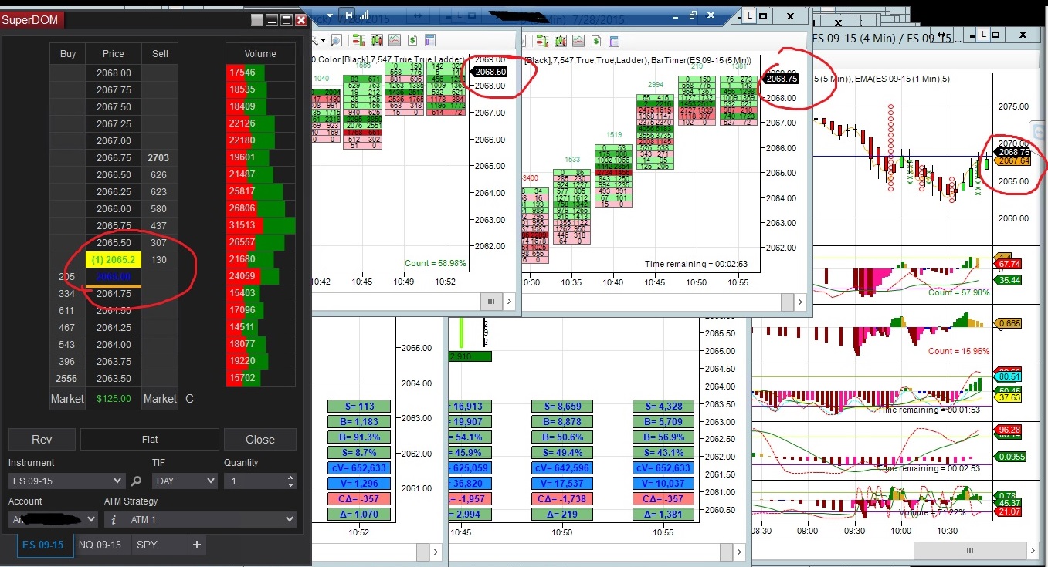Click the Market button under the Sell column
The image size is (1048, 567).
[160, 399]
